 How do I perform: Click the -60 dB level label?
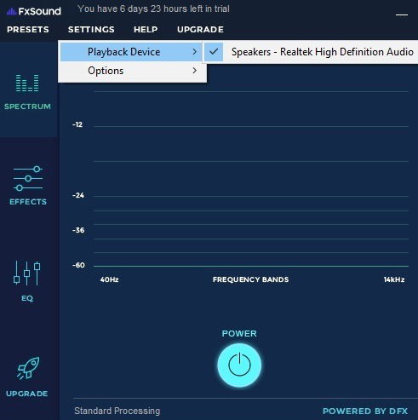pos(78,265)
